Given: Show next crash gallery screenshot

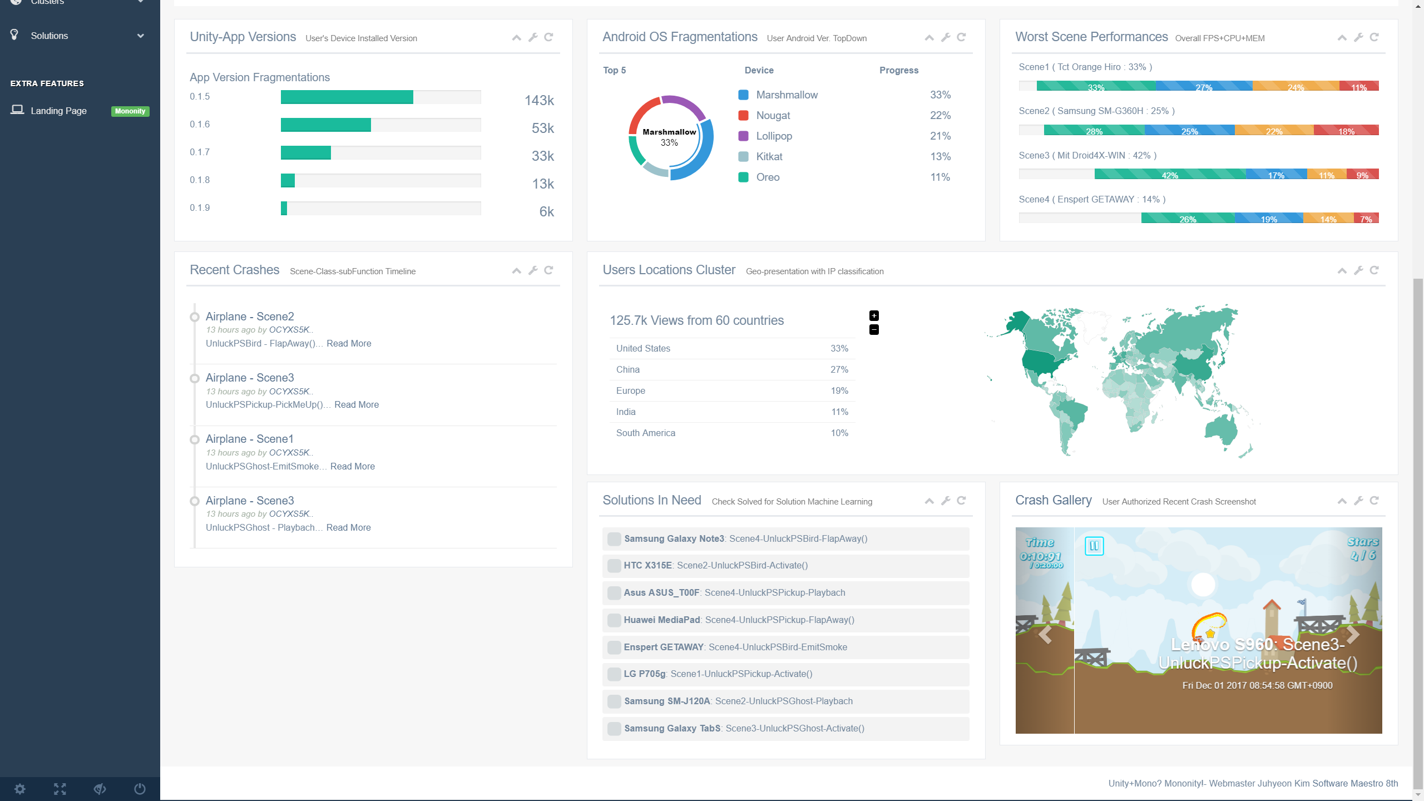Looking at the screenshot, I should (x=1353, y=635).
